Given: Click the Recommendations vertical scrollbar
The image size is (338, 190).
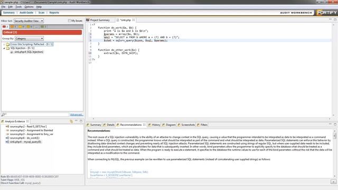Looking at the screenshot, I should (x=335, y=153).
